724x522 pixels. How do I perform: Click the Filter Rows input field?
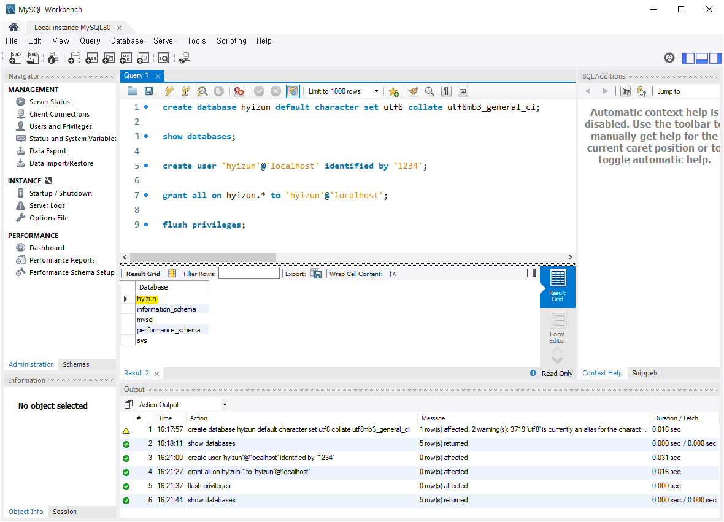(x=249, y=273)
